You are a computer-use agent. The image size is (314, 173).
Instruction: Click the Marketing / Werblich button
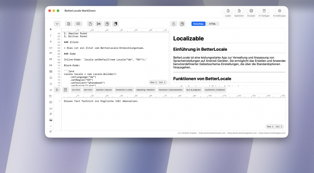pyautogui.click(x=145, y=90)
